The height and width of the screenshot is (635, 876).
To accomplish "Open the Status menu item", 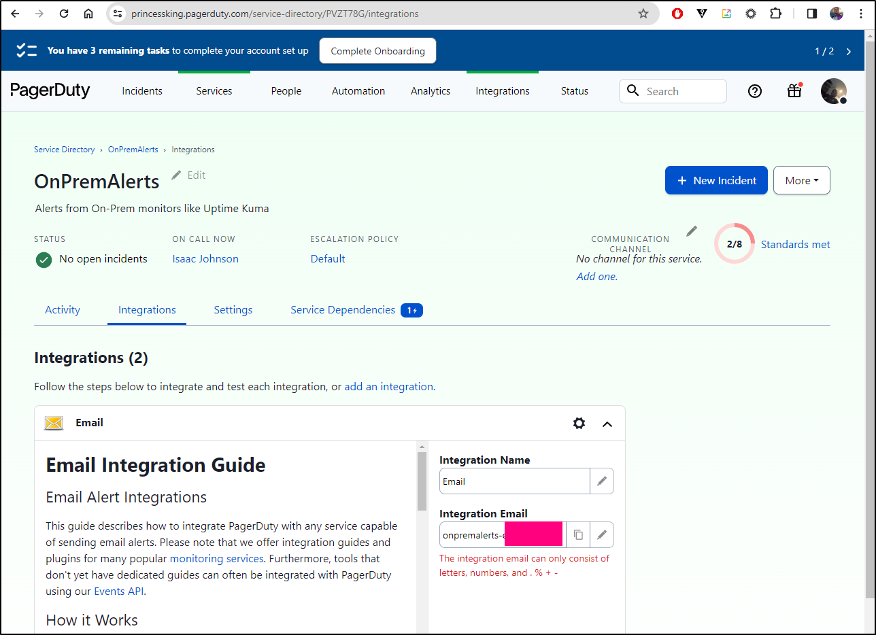I will (575, 91).
